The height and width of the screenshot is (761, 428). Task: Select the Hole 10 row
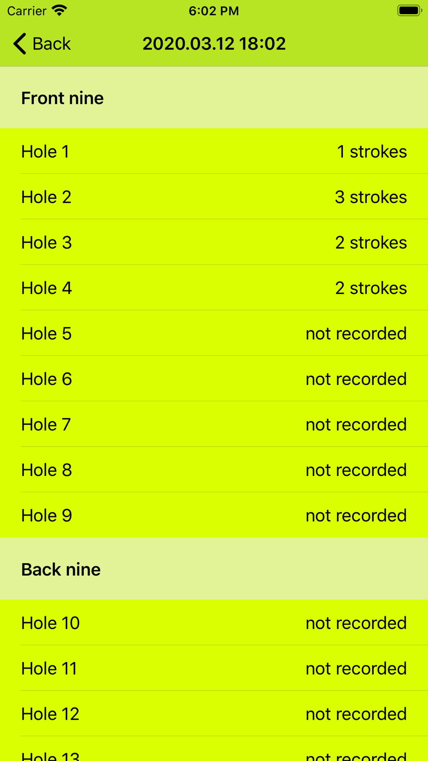click(x=214, y=622)
